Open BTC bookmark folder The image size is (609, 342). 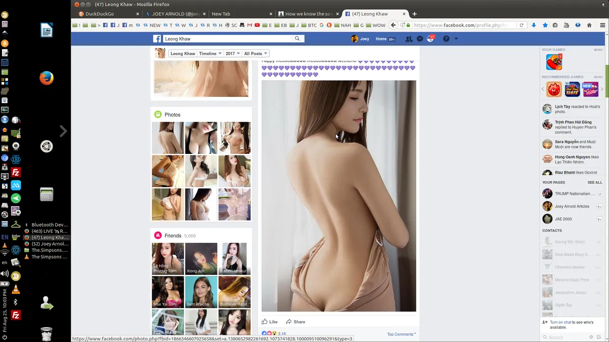(x=309, y=25)
